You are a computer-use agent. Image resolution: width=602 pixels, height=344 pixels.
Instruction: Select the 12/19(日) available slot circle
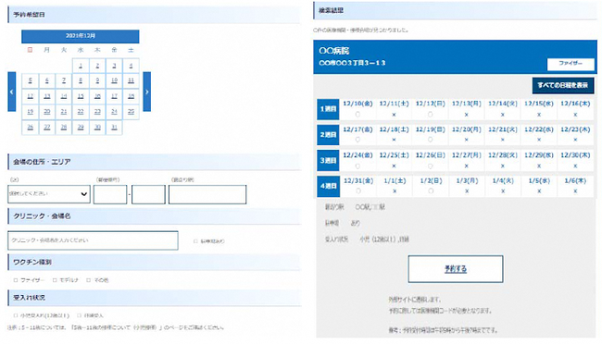[x=431, y=140]
